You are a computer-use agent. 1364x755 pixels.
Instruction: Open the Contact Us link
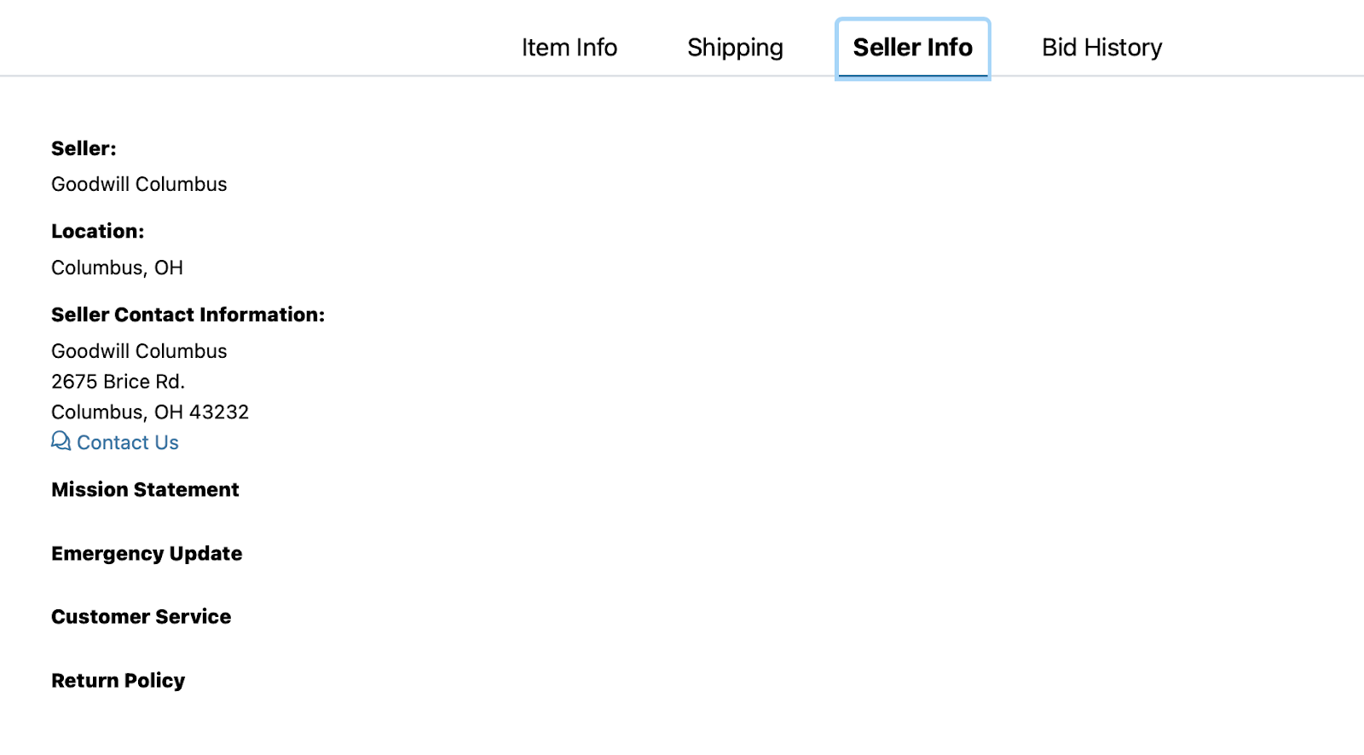point(127,442)
